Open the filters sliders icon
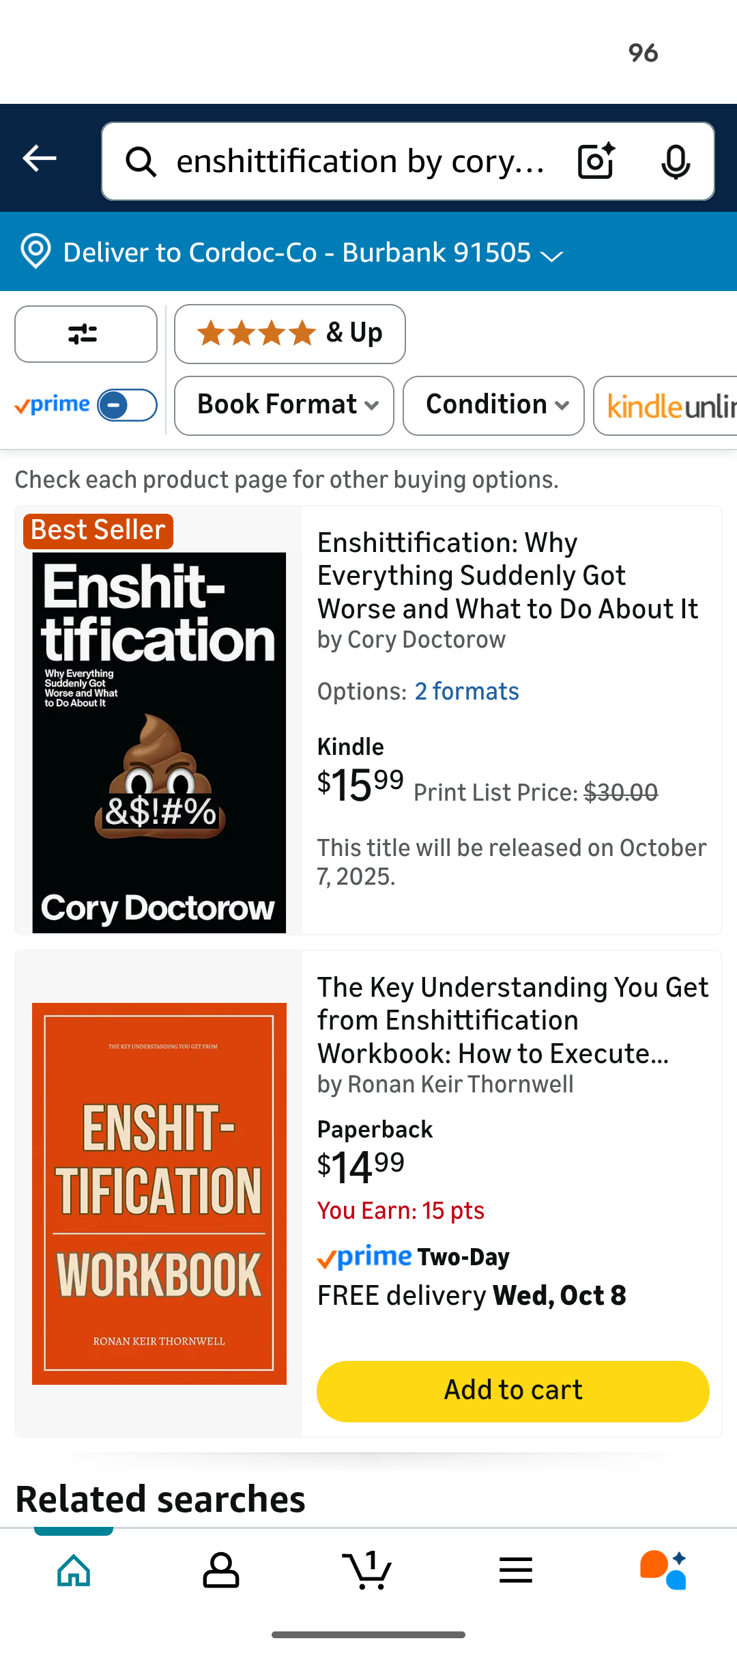This screenshot has width=737, height=1656. (x=85, y=334)
